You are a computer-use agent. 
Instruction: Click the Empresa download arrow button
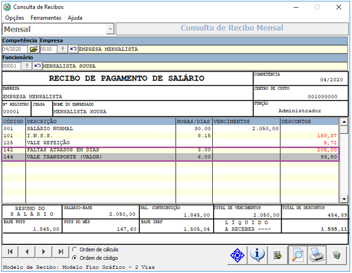(x=63, y=49)
